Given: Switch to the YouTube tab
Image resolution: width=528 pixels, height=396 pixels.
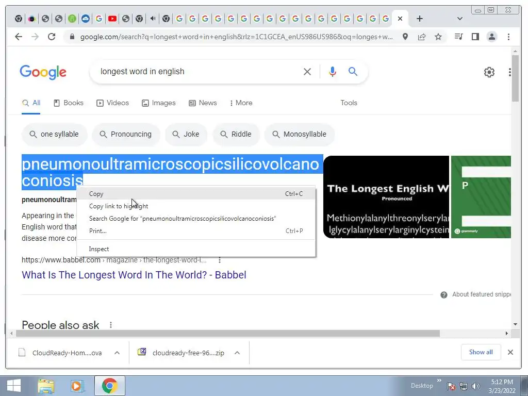Looking at the screenshot, I should pyautogui.click(x=112, y=19).
